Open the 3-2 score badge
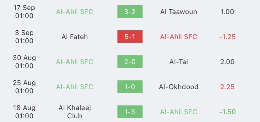Screen dimensions: 260x122 tap(130, 12)
